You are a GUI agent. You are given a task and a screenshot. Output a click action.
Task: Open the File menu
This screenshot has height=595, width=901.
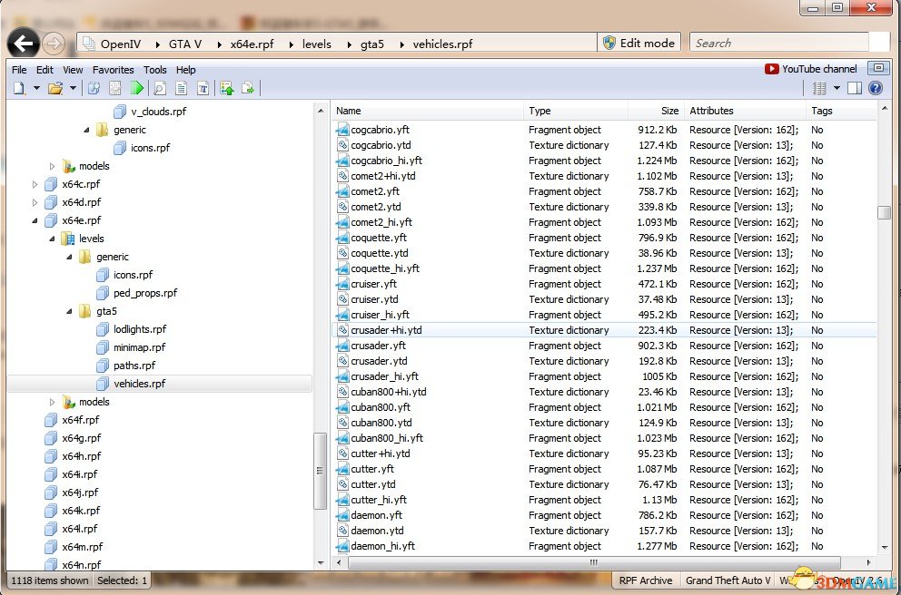[x=19, y=70]
